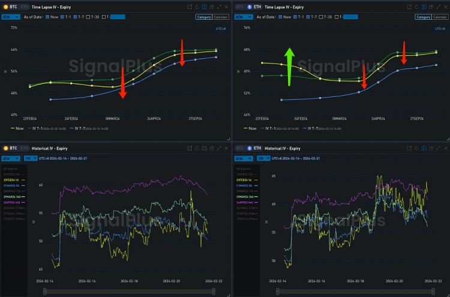Screen dimensions: 450x297
Task: Select Calendar view in BTC Time Lapse panel
Action: tap(220, 17)
